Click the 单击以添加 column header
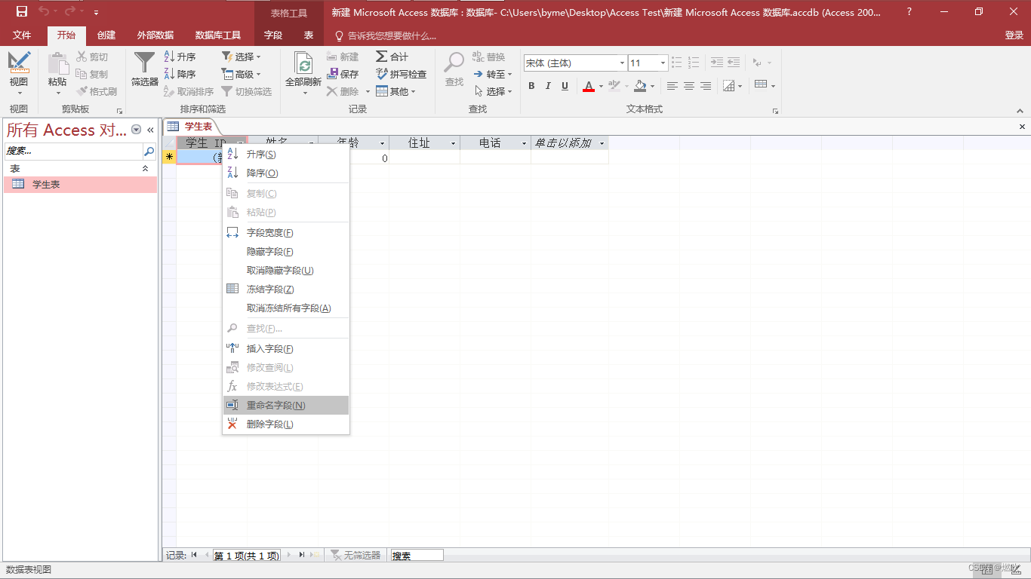The width and height of the screenshot is (1031, 579). pos(570,143)
